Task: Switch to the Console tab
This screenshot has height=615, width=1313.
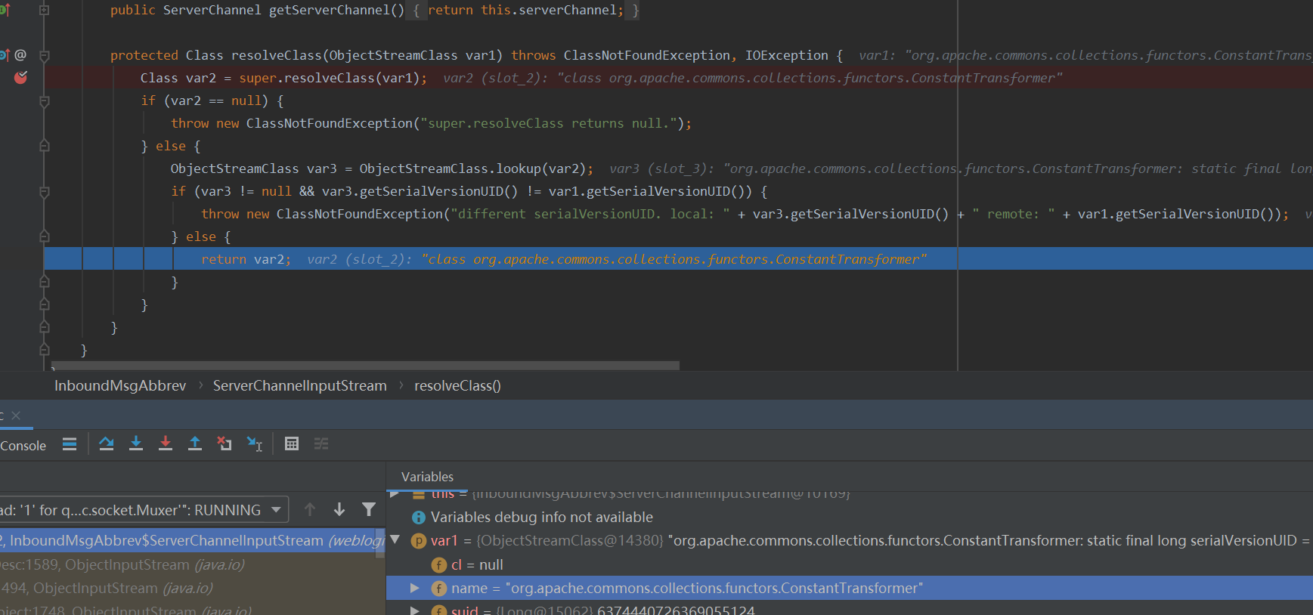Action: tap(23, 446)
